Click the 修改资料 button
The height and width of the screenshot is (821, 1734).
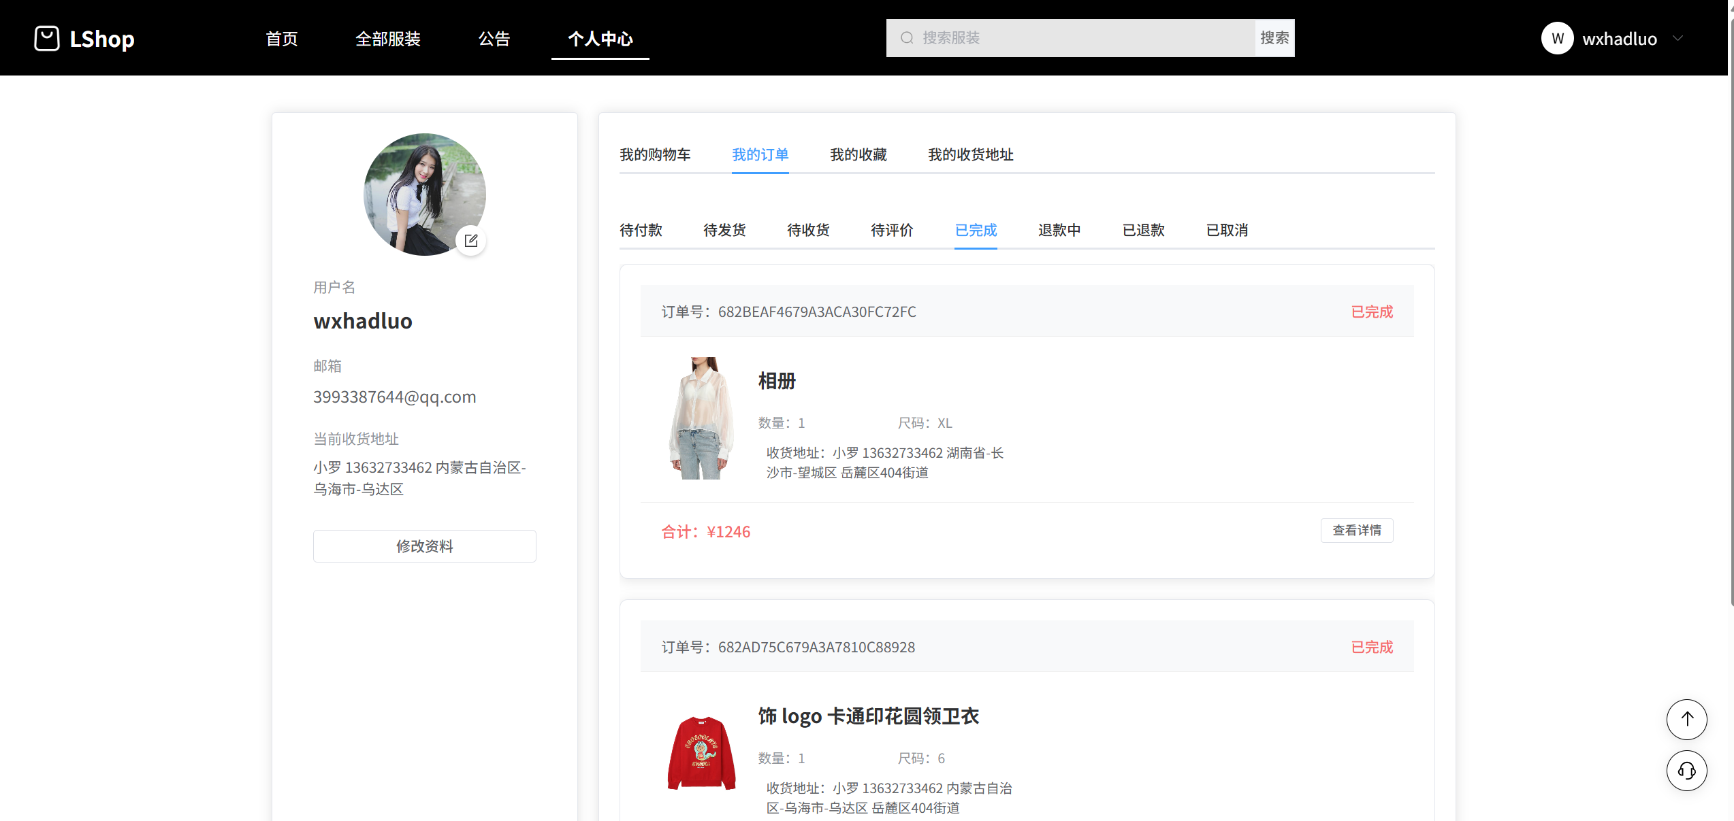tap(424, 546)
